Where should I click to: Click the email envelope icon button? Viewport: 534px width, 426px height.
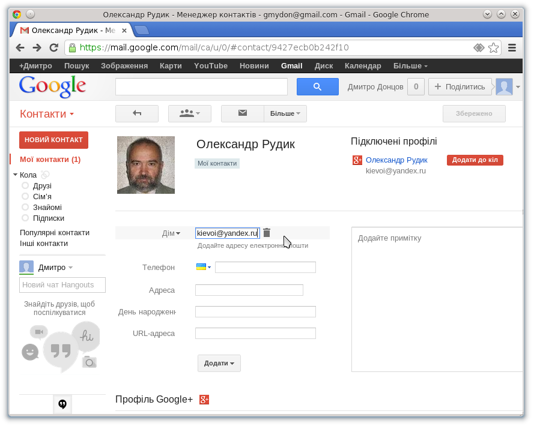[x=243, y=113]
